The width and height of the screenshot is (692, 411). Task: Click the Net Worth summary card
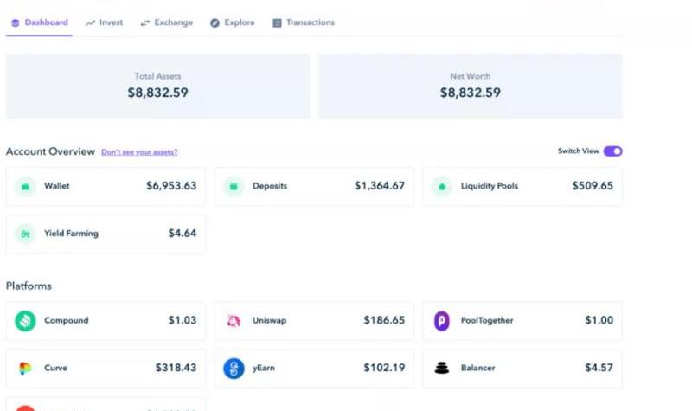pos(471,86)
